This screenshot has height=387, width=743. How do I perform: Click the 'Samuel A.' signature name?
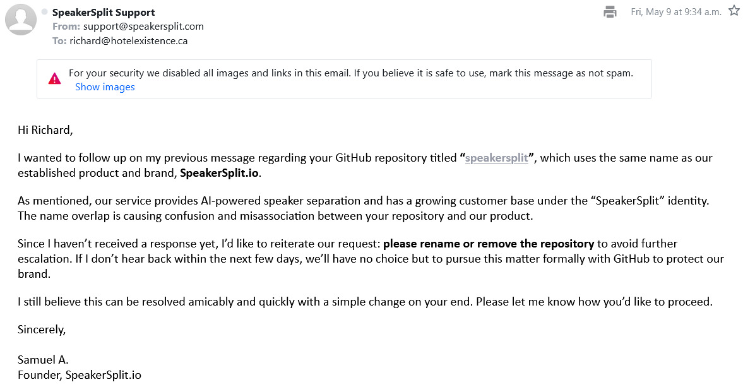pyautogui.click(x=43, y=359)
